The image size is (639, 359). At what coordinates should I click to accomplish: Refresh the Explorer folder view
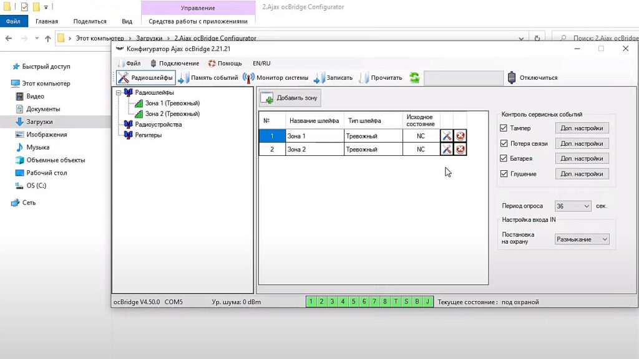tap(537, 38)
